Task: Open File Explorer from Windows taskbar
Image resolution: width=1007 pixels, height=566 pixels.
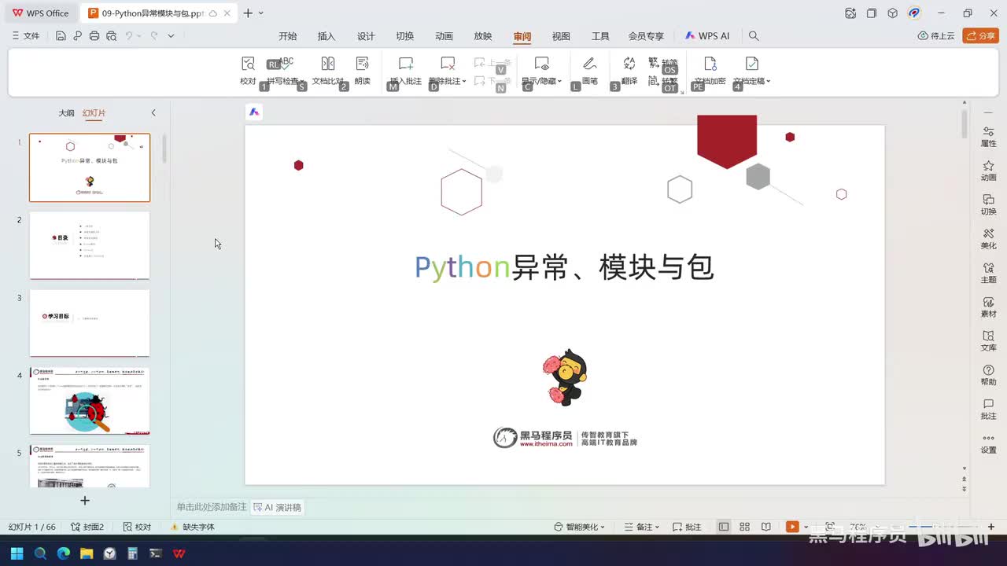Action: 87,553
